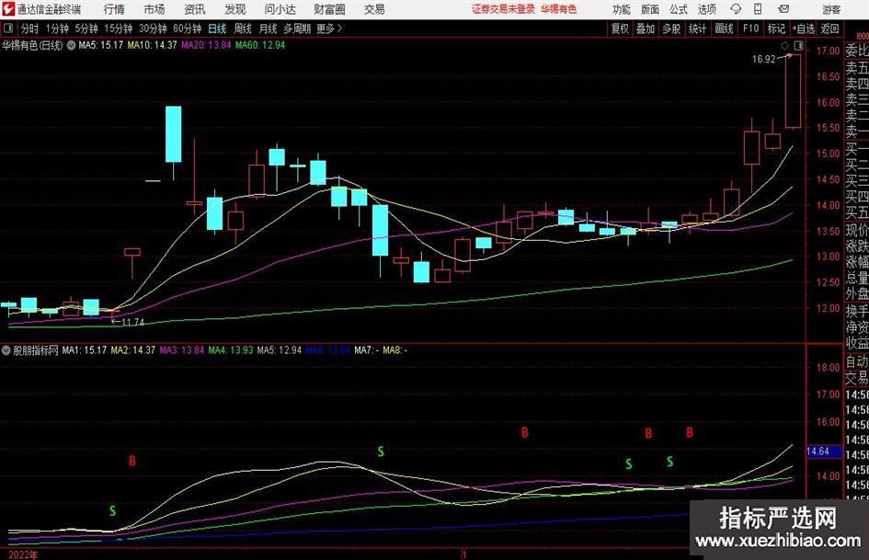Switch to the 5分钟 period tab
Screen dimensions: 869x560
(86, 29)
